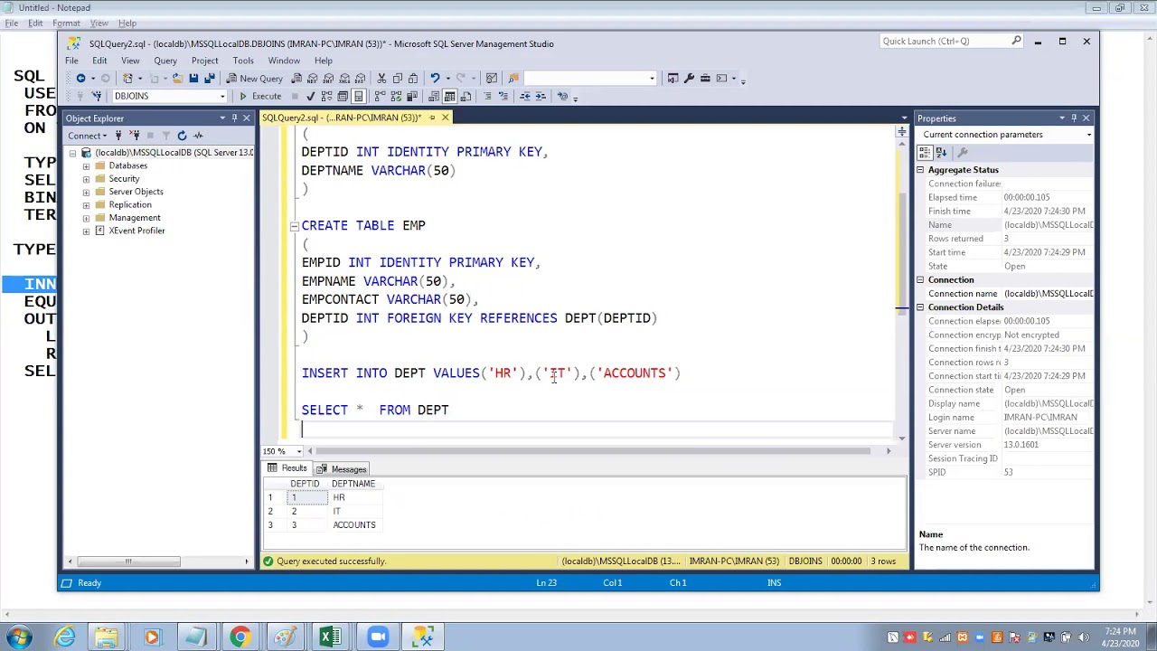Click the Open File folder icon
The image size is (1157, 651).
[x=177, y=79]
